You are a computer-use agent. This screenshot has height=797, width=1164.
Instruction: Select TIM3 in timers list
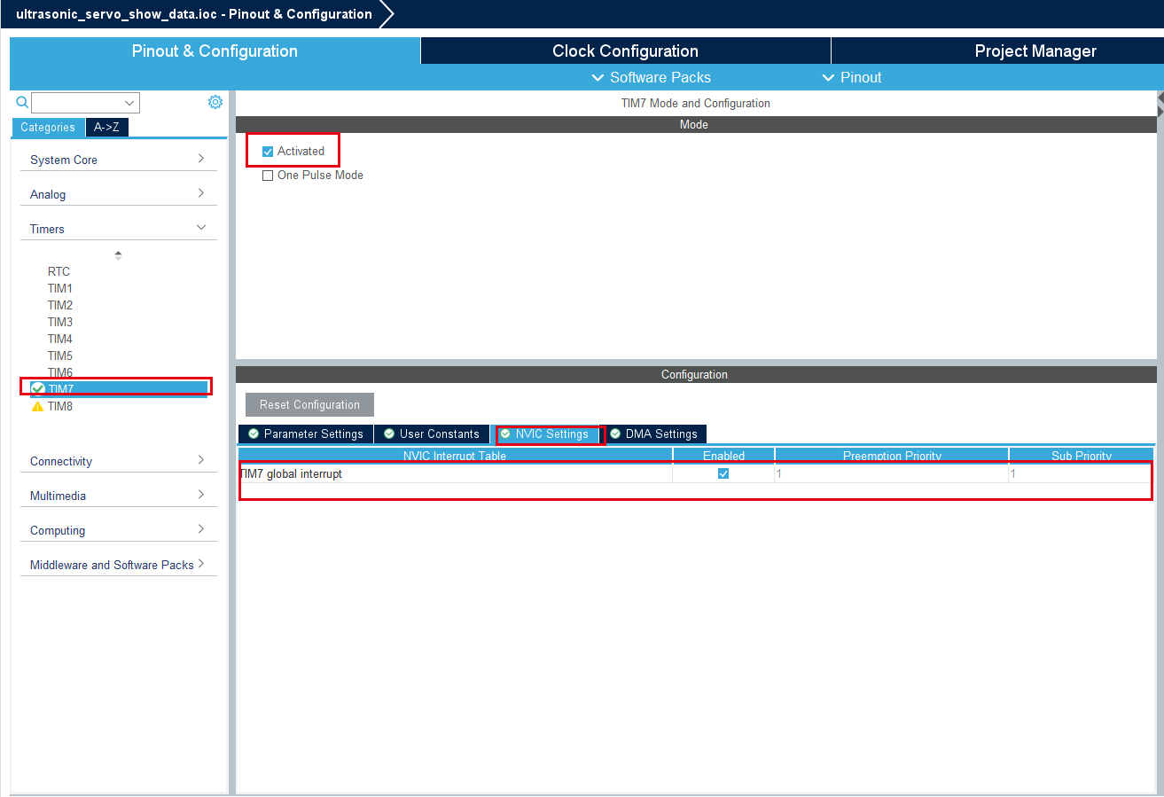[x=60, y=322]
